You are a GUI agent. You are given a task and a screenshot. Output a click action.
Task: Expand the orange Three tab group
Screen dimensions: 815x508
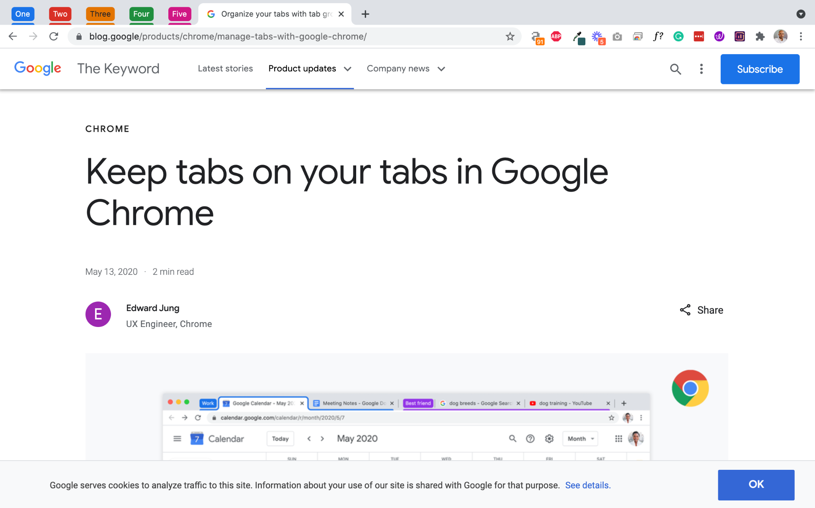[x=100, y=14]
